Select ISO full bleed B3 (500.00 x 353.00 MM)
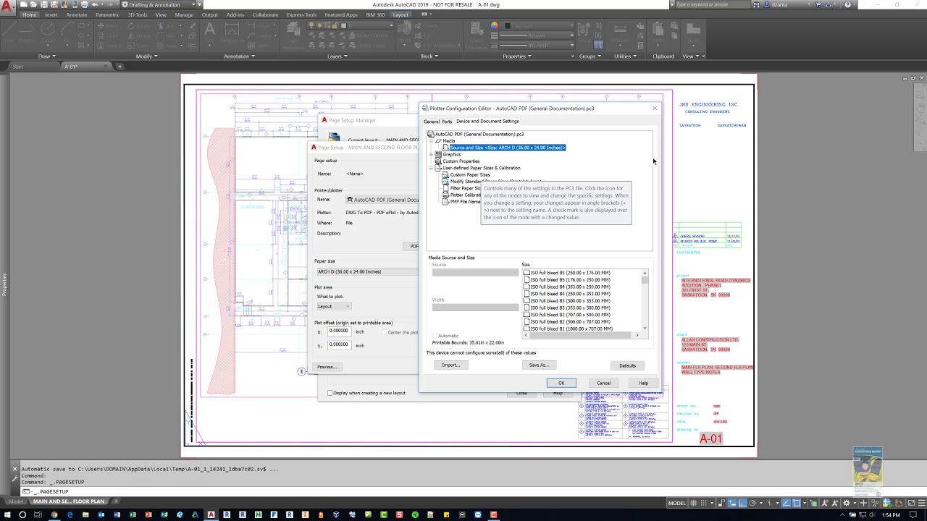 pos(569,301)
